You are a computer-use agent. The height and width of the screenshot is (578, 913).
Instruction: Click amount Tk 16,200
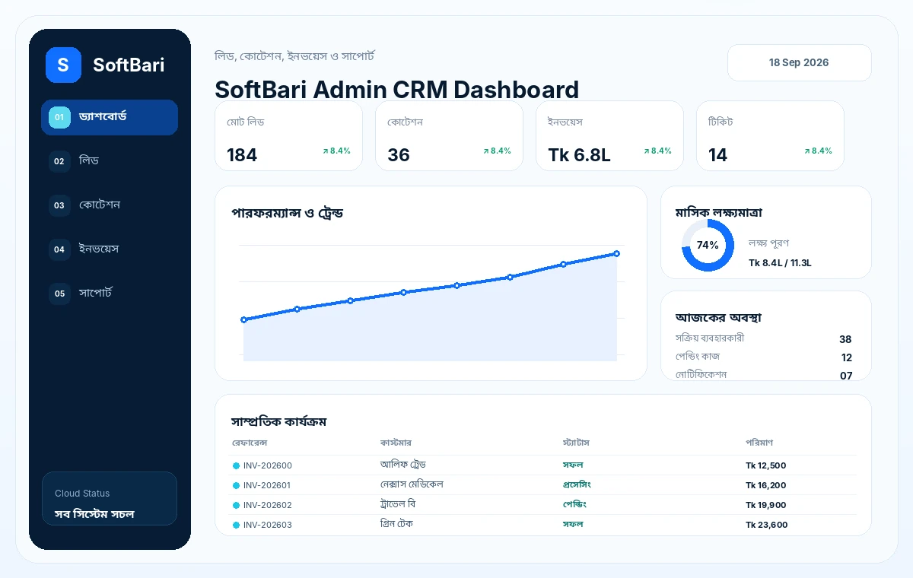766,485
